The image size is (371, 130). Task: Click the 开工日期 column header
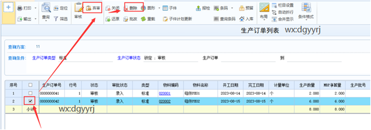click(x=231, y=85)
